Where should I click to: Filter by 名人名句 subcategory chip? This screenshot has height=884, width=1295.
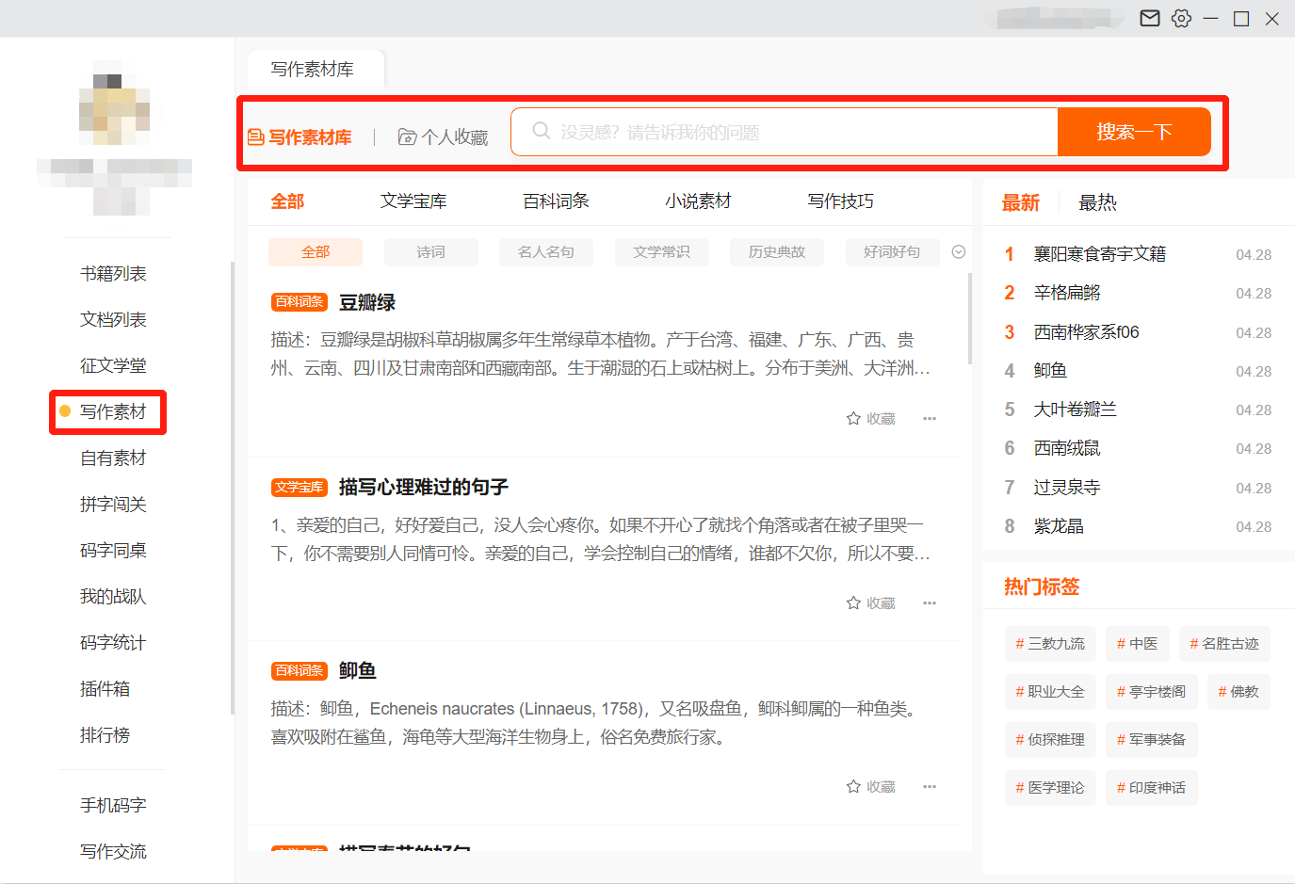(546, 252)
